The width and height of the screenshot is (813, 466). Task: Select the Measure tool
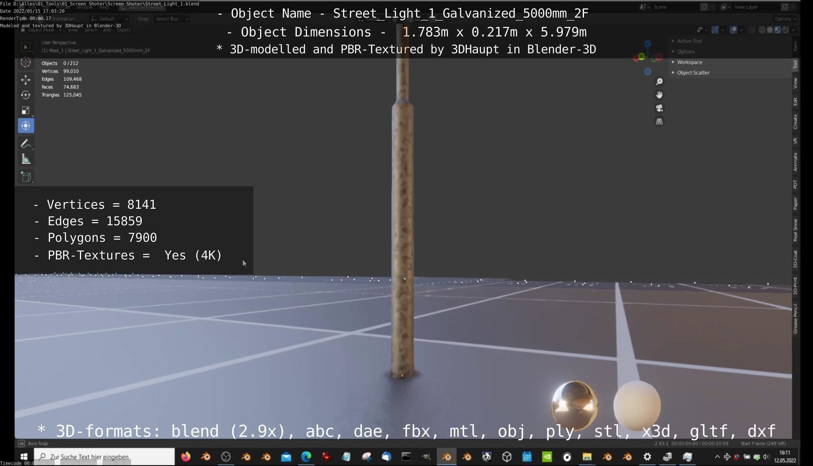(x=26, y=159)
